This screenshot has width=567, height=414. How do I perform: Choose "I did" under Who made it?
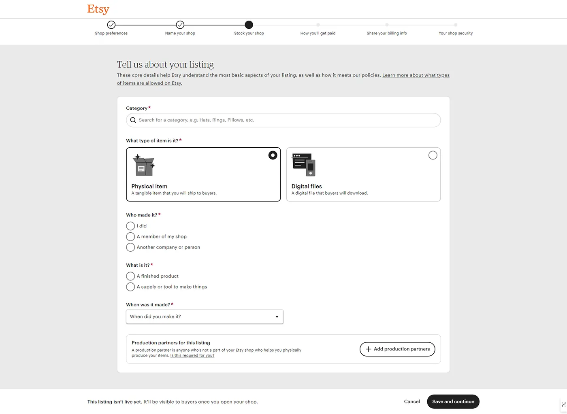tap(130, 226)
